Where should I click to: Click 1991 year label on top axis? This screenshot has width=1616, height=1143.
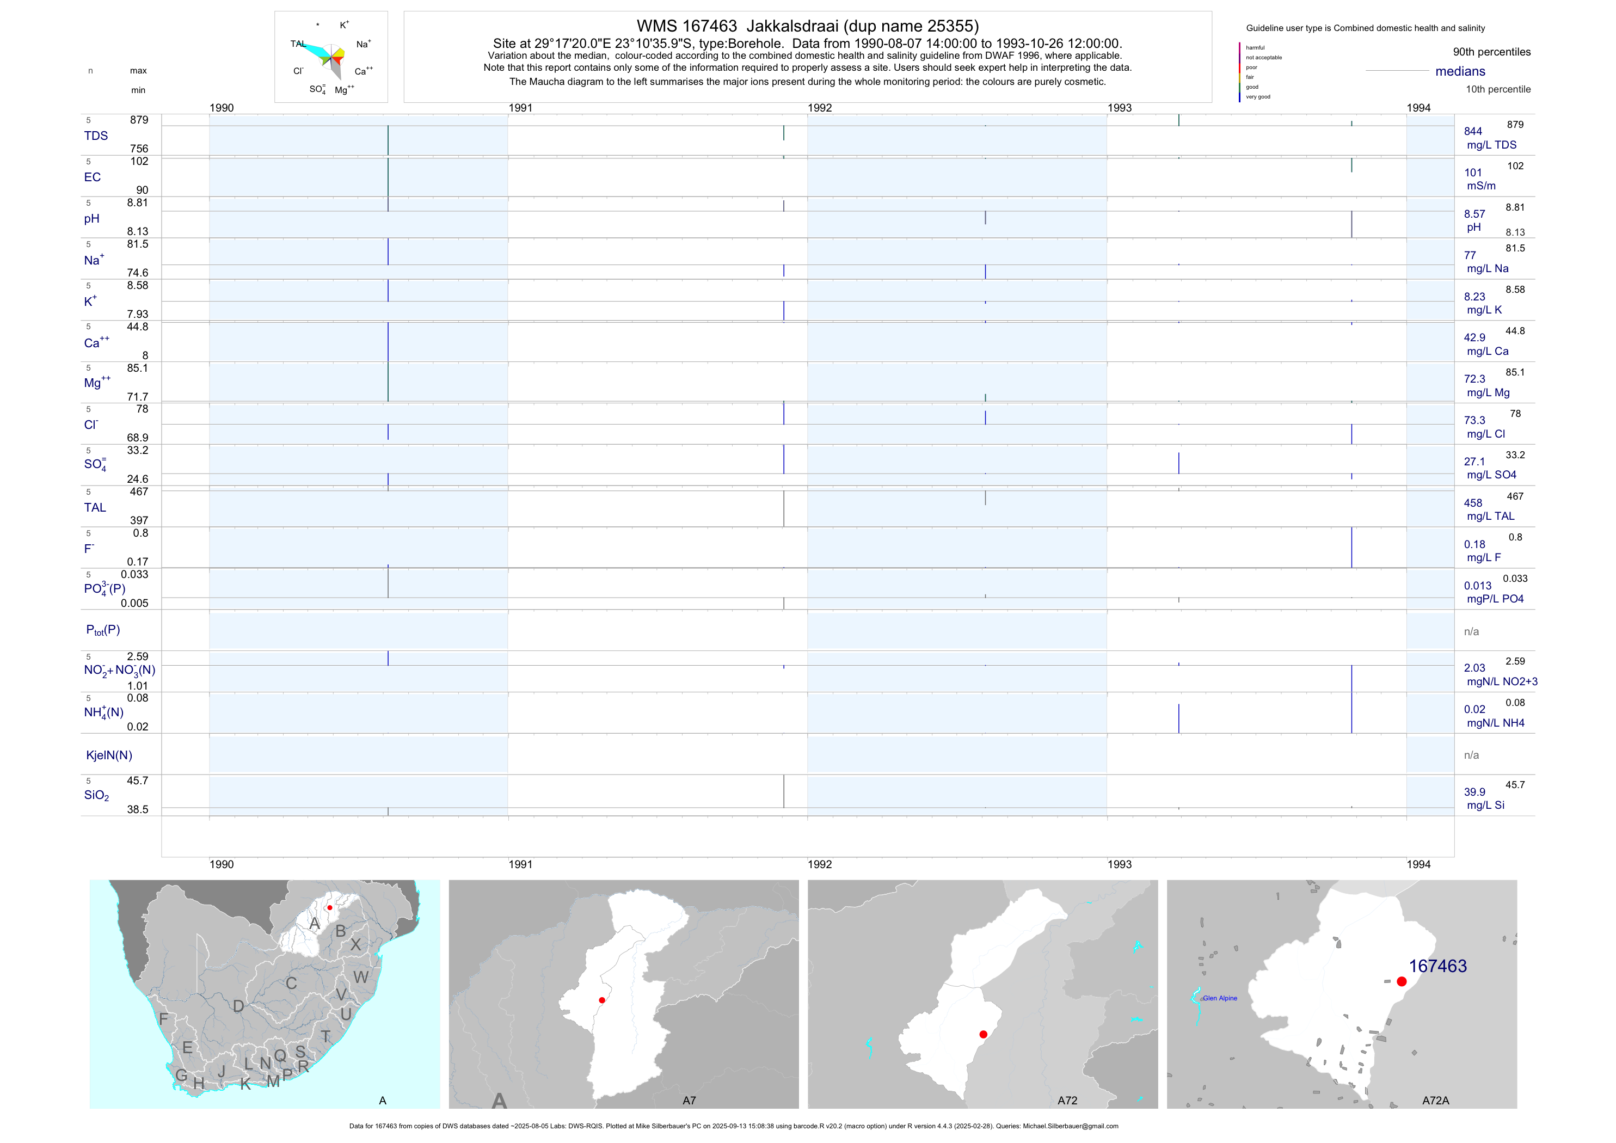click(x=520, y=108)
